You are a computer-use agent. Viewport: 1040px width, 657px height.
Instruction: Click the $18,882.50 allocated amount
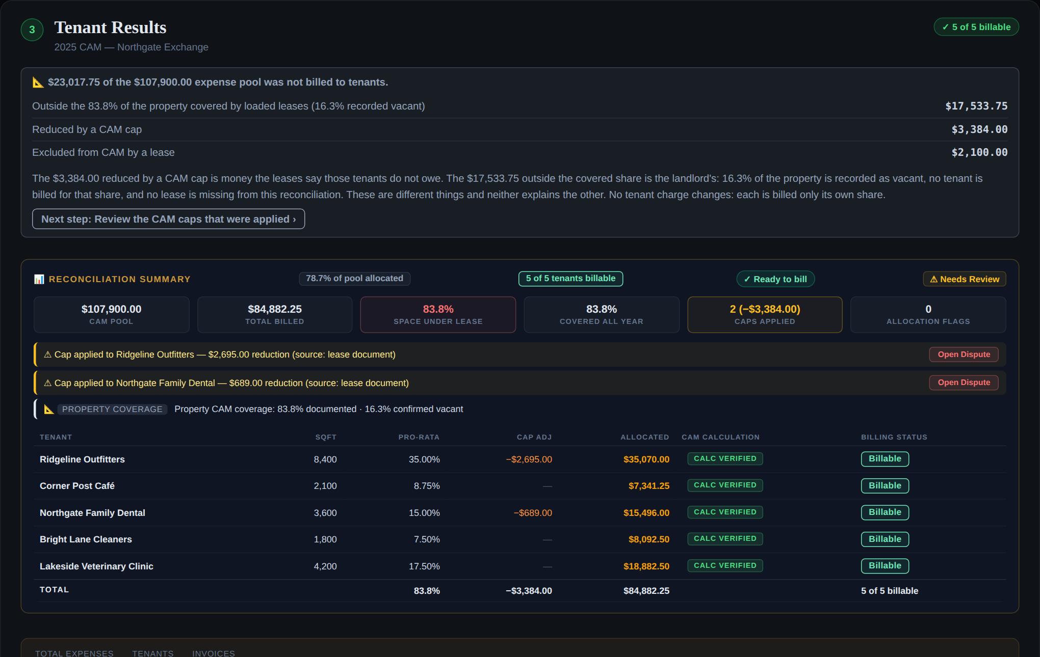(646, 566)
